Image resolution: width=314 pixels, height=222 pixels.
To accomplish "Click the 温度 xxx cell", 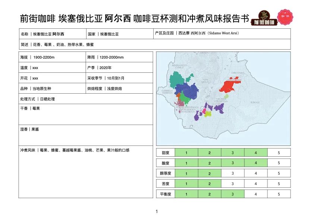I will click(x=52, y=68).
